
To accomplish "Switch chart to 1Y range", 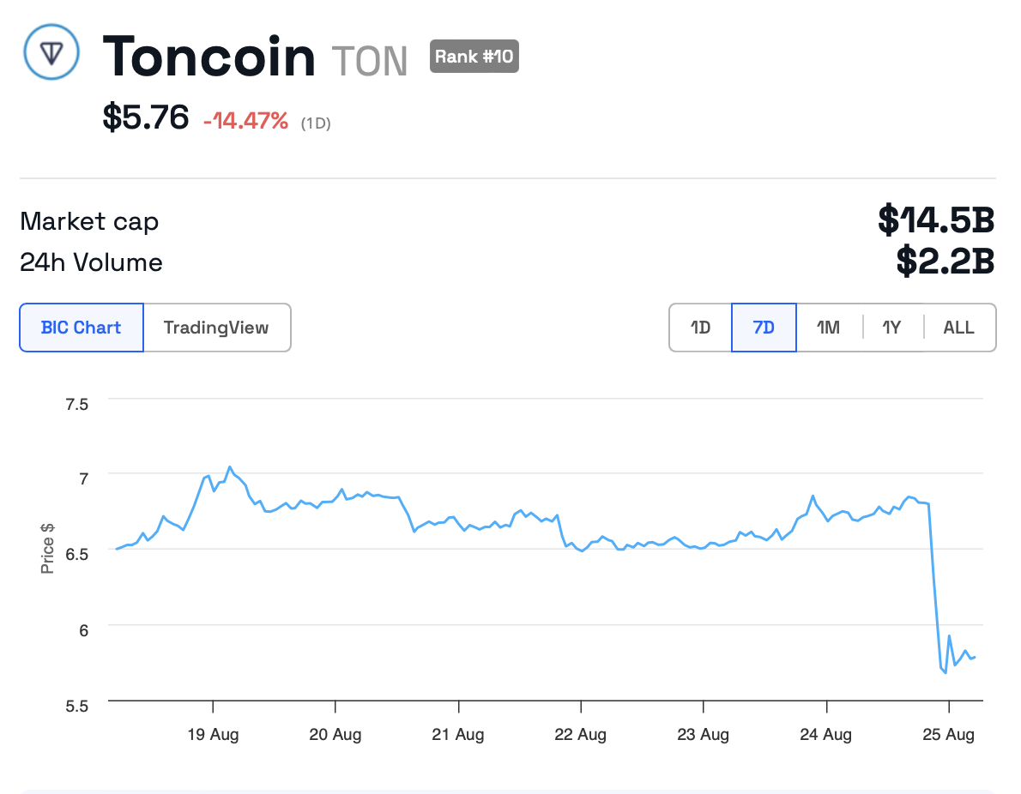I will click(892, 328).
